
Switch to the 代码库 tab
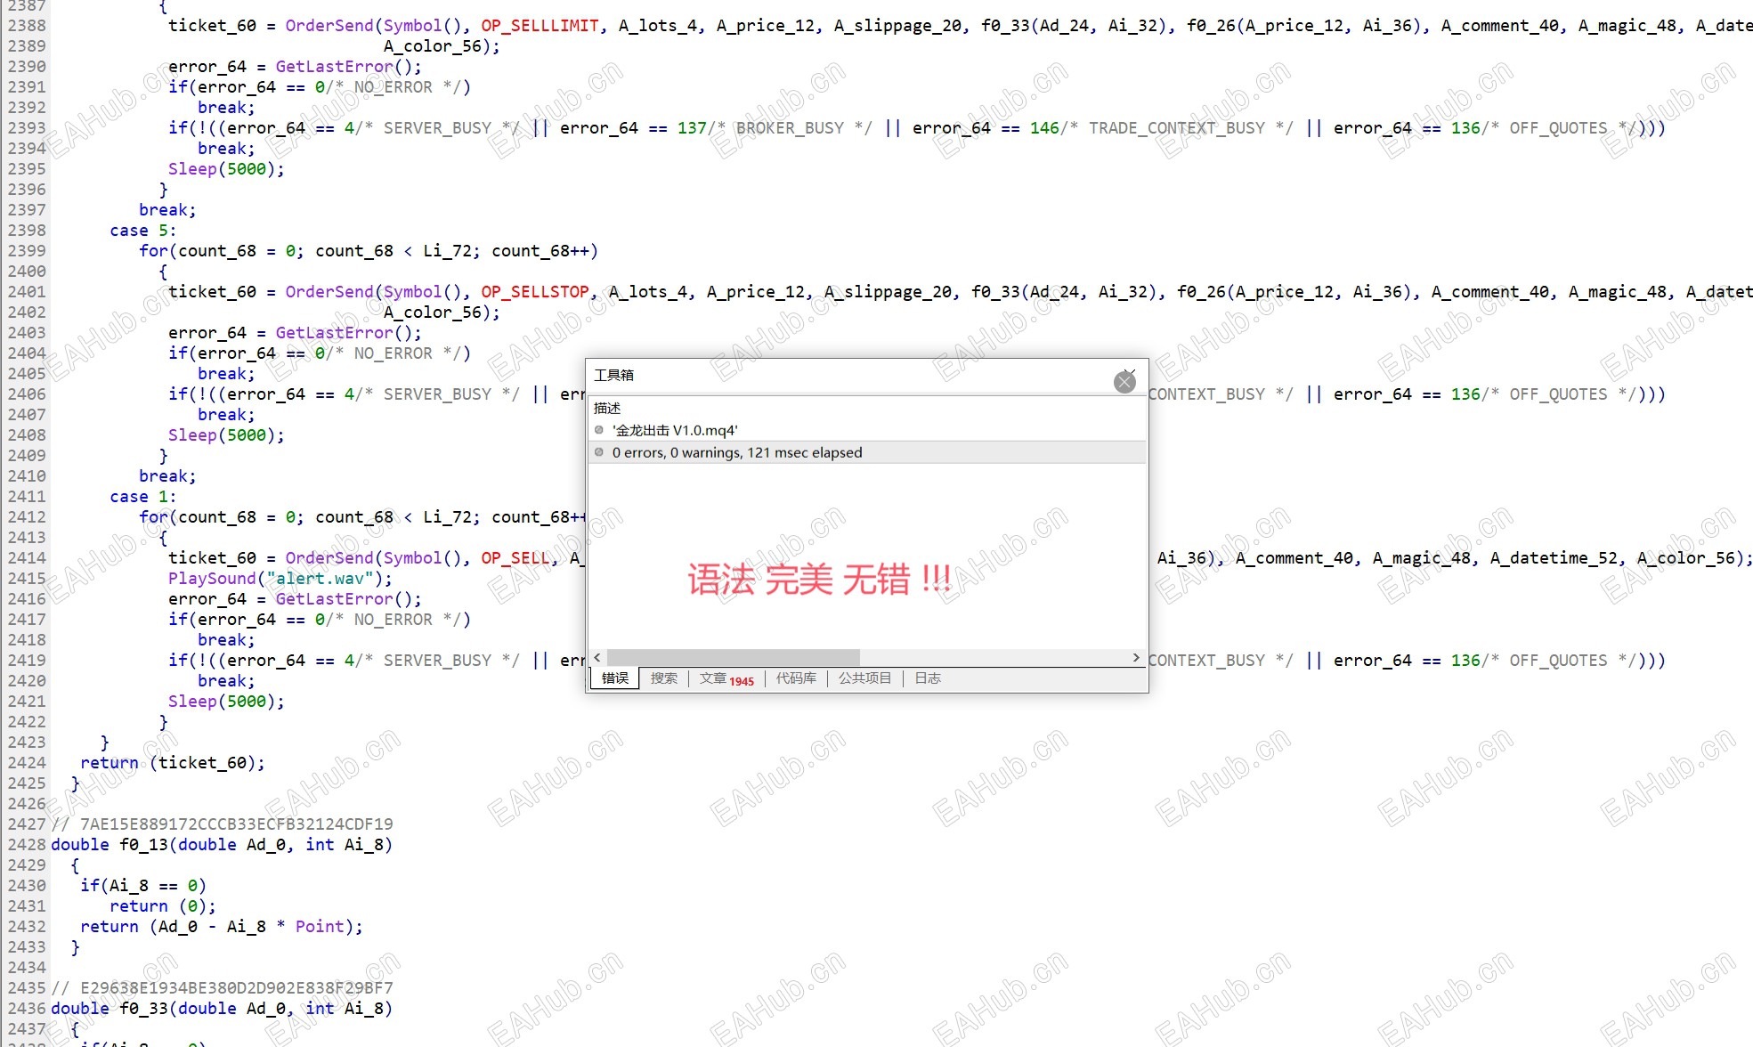click(x=795, y=678)
